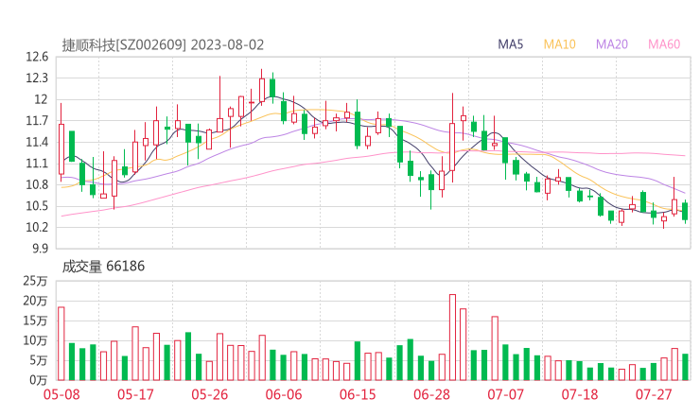The image size is (700, 416).
Task: Click the stock title 捷顺科技[SZ002609] 2023-08-02
Action: [x=163, y=45]
